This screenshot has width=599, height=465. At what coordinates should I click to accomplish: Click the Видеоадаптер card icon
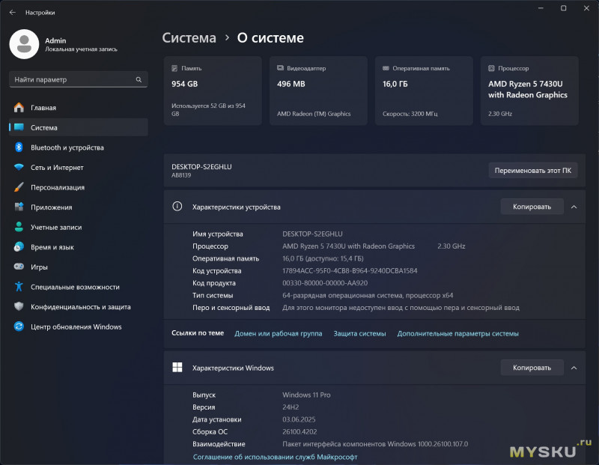click(280, 68)
